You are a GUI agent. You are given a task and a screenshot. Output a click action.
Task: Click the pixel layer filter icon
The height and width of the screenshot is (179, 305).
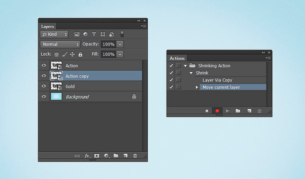pyautogui.click(x=77, y=34)
